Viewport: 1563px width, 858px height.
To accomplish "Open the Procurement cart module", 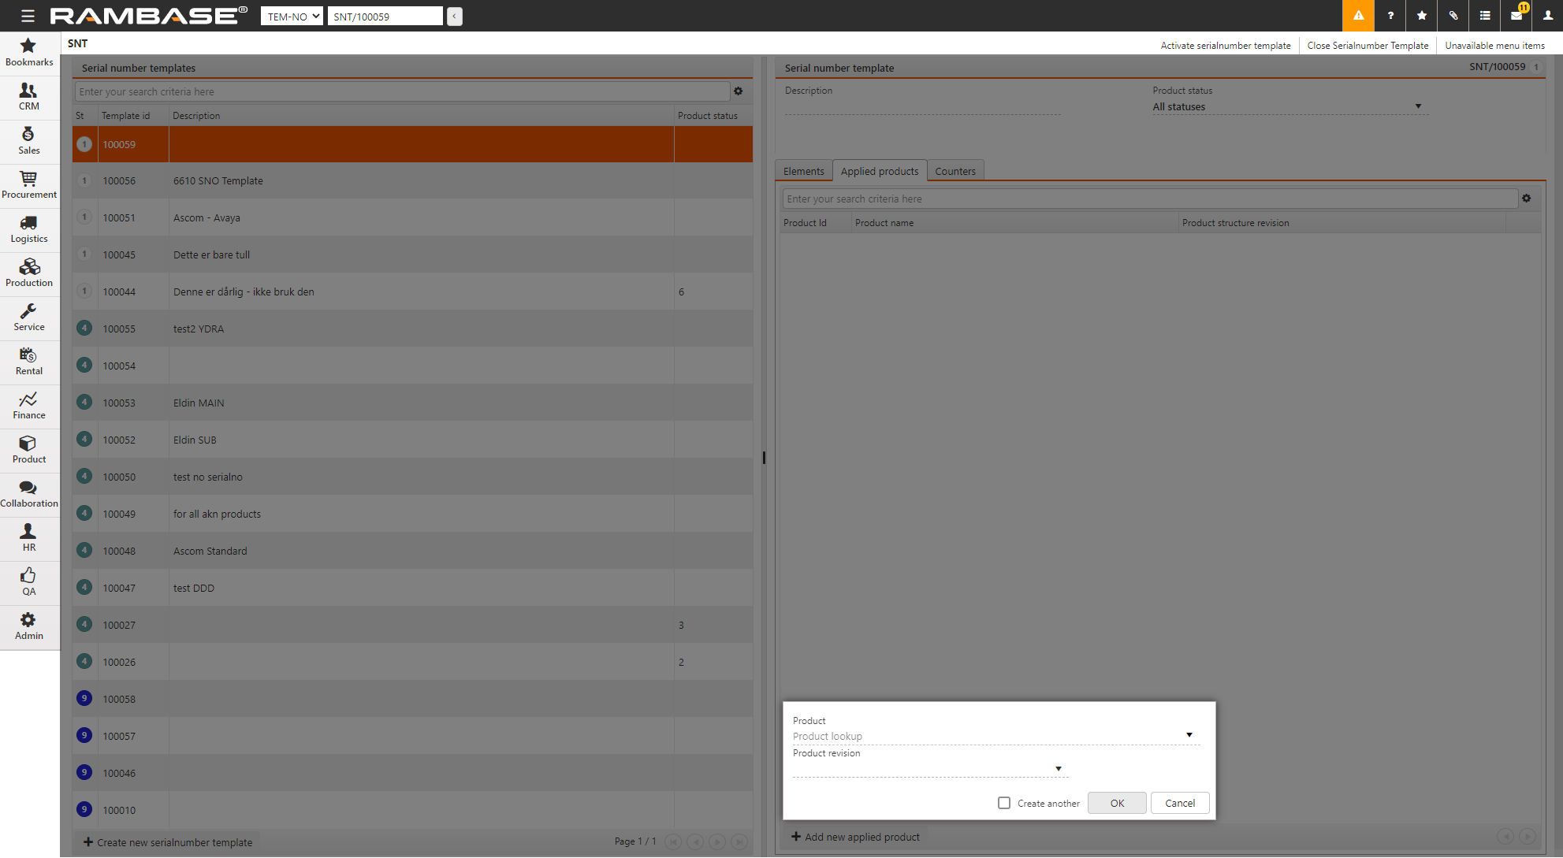I will (x=29, y=185).
